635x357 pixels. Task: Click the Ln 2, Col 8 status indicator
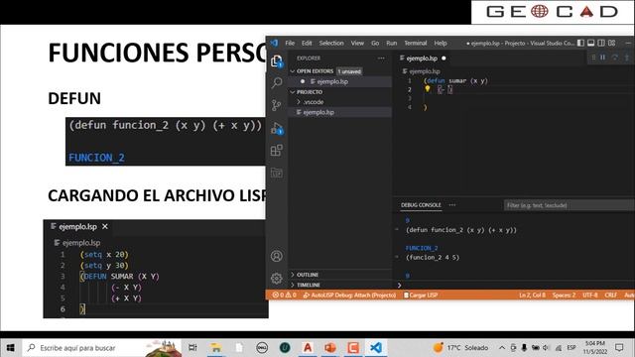coord(532,296)
